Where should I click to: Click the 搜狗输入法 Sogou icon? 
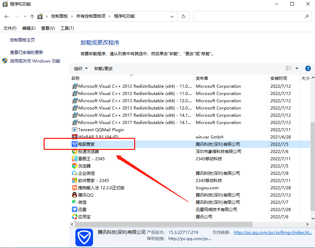point(75,188)
